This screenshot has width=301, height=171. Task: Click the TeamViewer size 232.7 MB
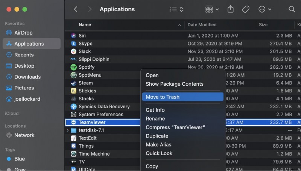pyautogui.click(x=281, y=122)
